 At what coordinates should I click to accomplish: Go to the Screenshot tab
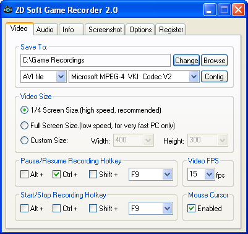105,30
